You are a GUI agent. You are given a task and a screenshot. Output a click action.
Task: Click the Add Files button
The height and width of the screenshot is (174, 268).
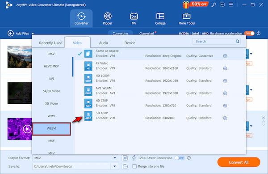tap(18, 34)
